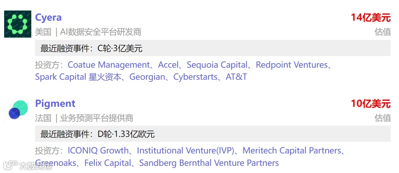Click Institutional Venture(IVP) link
The image size is (399, 173).
pyautogui.click(x=186, y=151)
